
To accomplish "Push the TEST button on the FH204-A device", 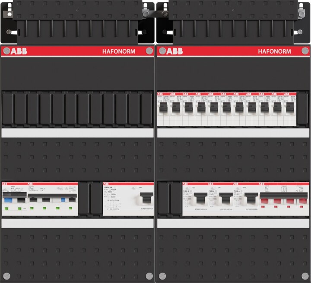I will [x=135, y=188].
